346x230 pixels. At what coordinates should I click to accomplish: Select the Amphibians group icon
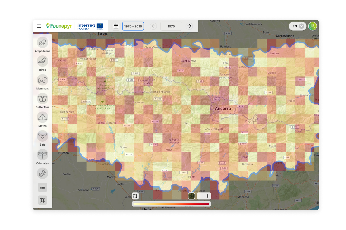pos(42,42)
